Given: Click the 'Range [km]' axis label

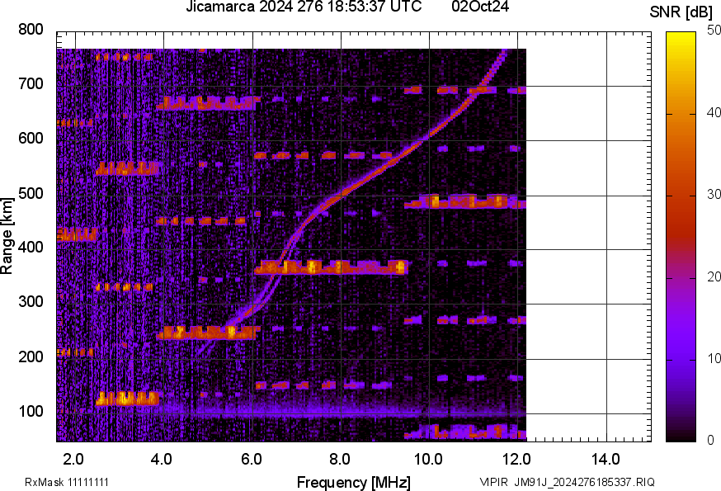Looking at the screenshot, I should [x=7, y=237].
